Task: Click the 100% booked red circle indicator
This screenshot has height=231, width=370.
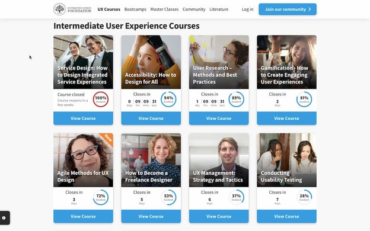Action: click(101, 100)
